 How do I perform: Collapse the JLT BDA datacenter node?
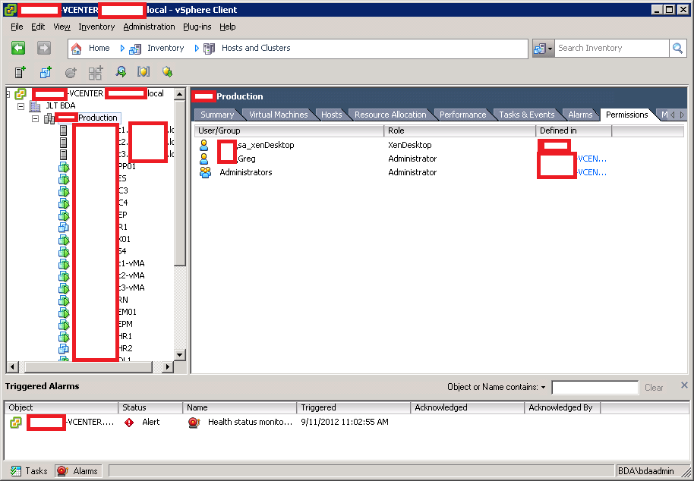21,106
